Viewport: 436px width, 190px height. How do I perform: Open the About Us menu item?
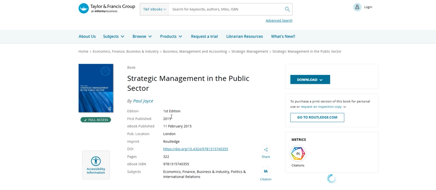coord(87,36)
